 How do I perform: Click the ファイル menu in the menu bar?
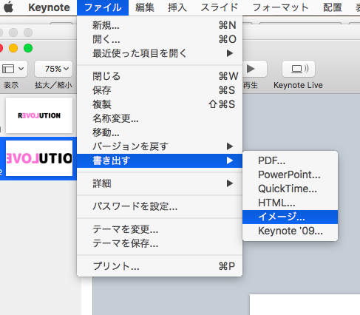click(103, 7)
